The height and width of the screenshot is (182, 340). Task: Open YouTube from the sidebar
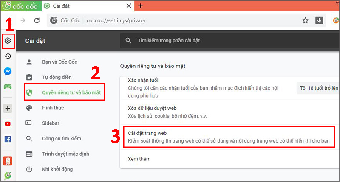click(x=8, y=124)
